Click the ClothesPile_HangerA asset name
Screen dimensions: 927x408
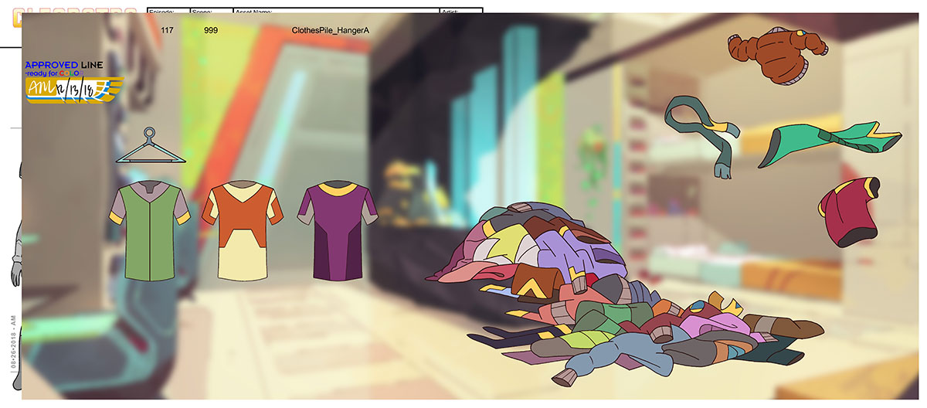click(x=331, y=30)
